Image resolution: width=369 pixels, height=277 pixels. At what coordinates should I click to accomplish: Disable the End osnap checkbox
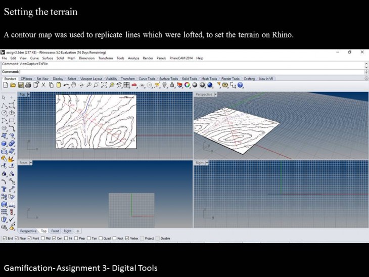pos(5,238)
